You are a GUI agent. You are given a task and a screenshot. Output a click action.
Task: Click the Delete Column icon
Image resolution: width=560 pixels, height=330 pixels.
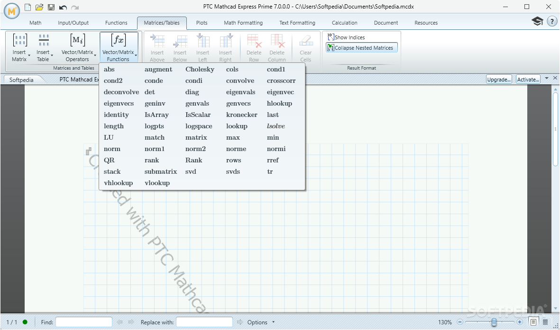coord(277,41)
